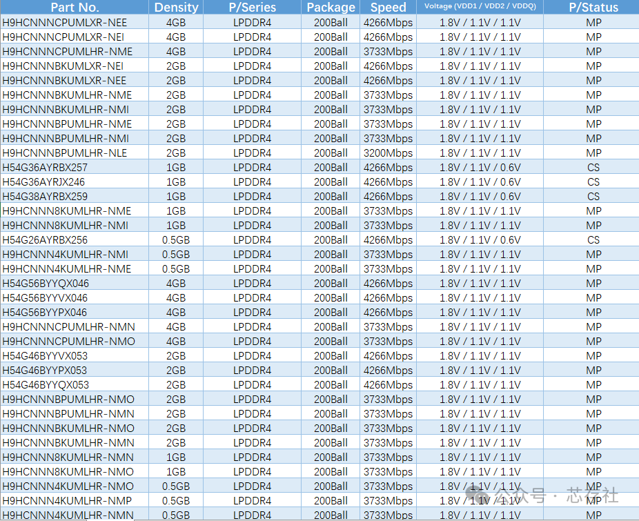This screenshot has width=639, height=521.
Task: Click 0.5GB density of H54G26AYRBX256
Action: (176, 239)
